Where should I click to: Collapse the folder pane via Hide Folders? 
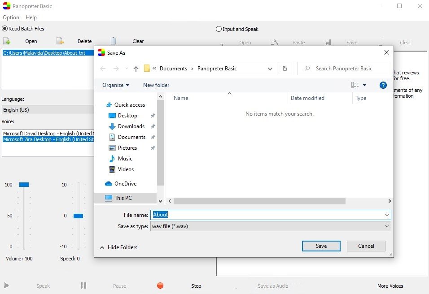click(x=118, y=247)
